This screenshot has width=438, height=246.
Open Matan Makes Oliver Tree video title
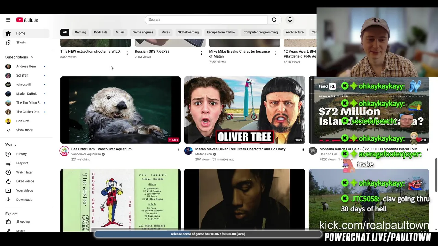click(240, 149)
